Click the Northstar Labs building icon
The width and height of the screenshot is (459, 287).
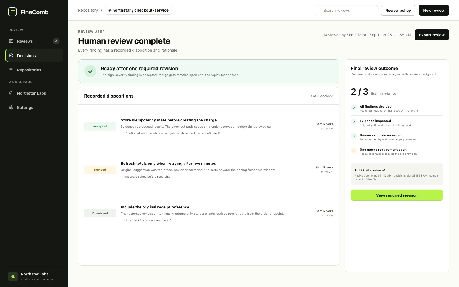tap(11, 93)
